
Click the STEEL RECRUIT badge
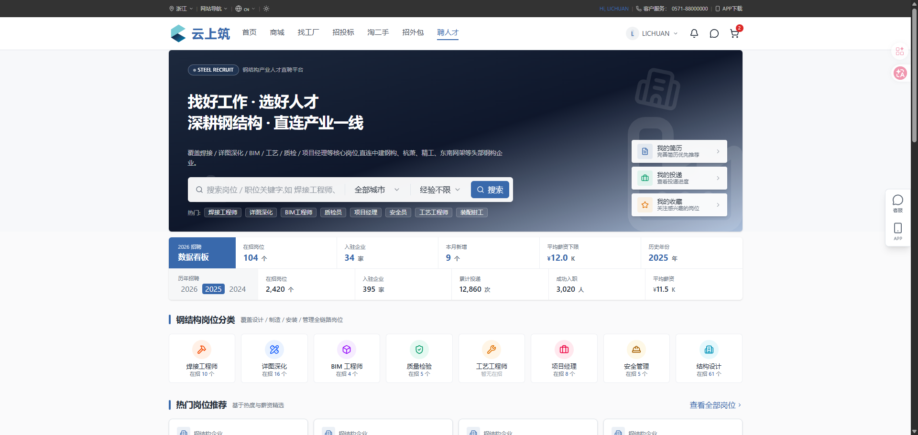point(213,70)
